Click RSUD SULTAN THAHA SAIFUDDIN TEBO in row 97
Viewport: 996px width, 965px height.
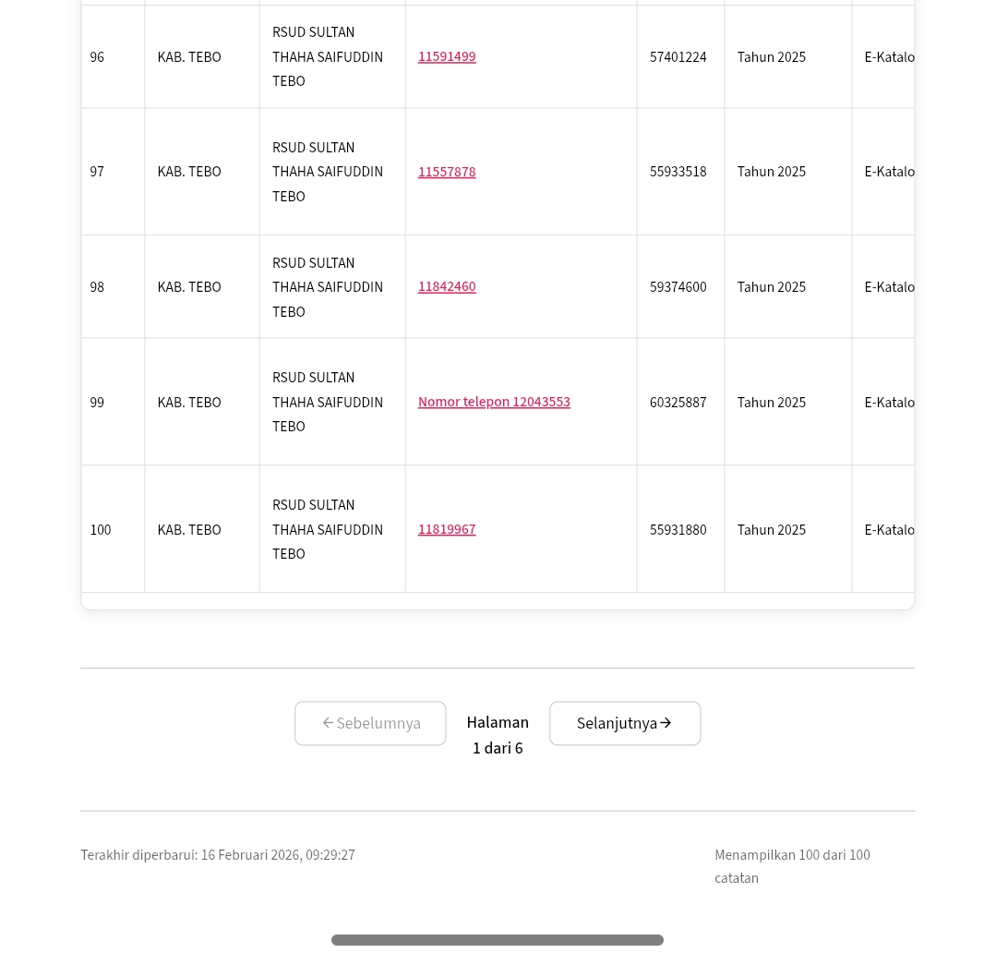[x=327, y=172]
